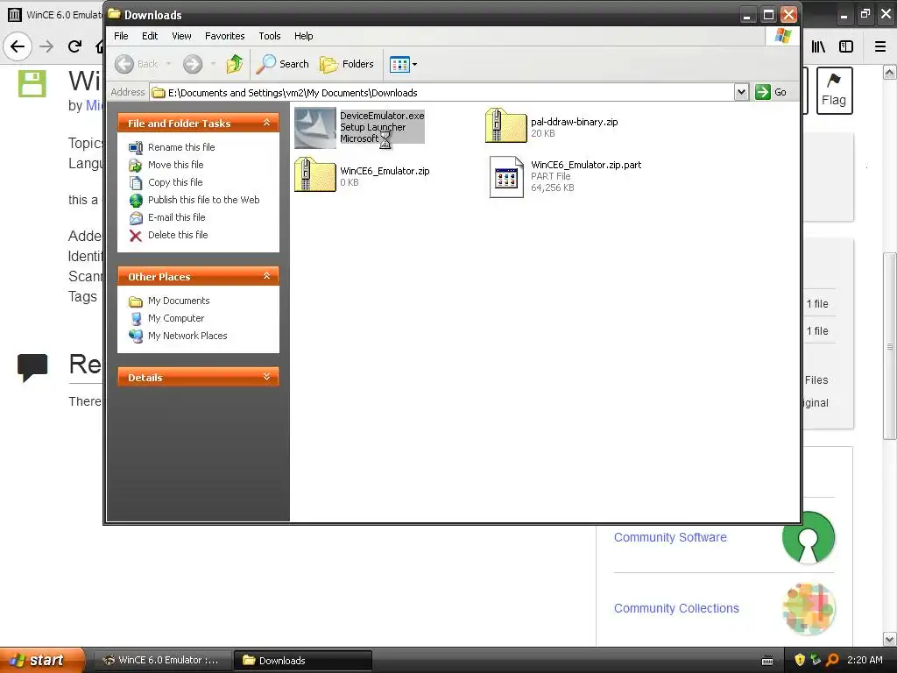Click the browser Reload icon

pyautogui.click(x=74, y=46)
